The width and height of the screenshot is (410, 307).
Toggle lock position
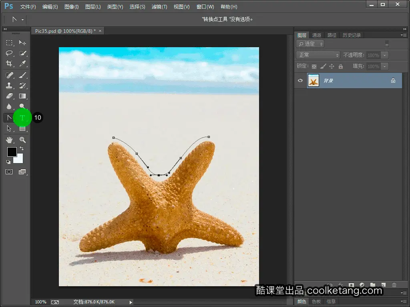click(x=332, y=66)
